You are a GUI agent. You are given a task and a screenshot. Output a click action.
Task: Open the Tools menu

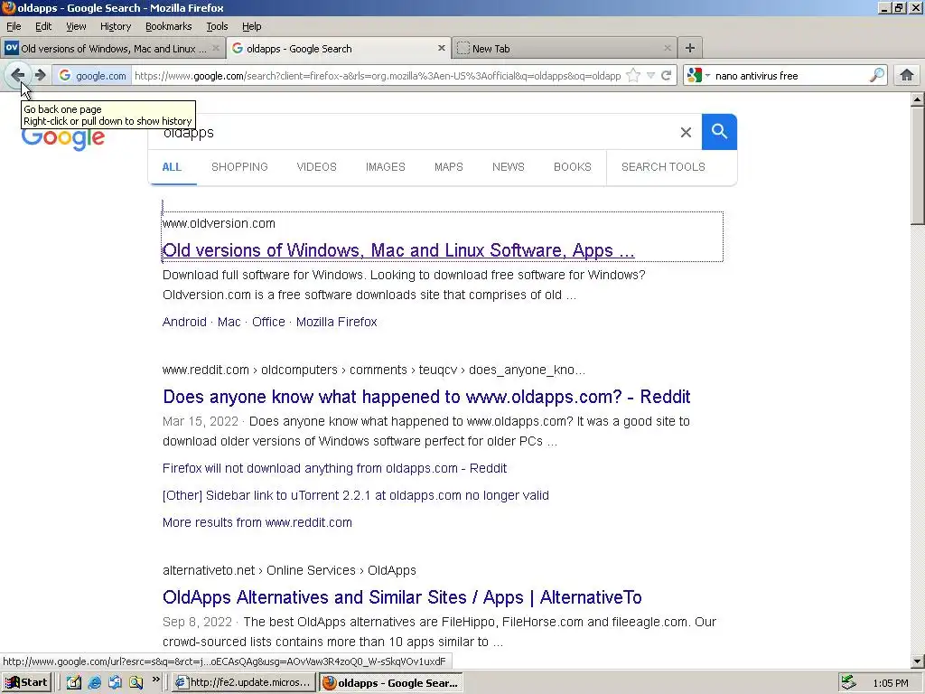tap(217, 26)
